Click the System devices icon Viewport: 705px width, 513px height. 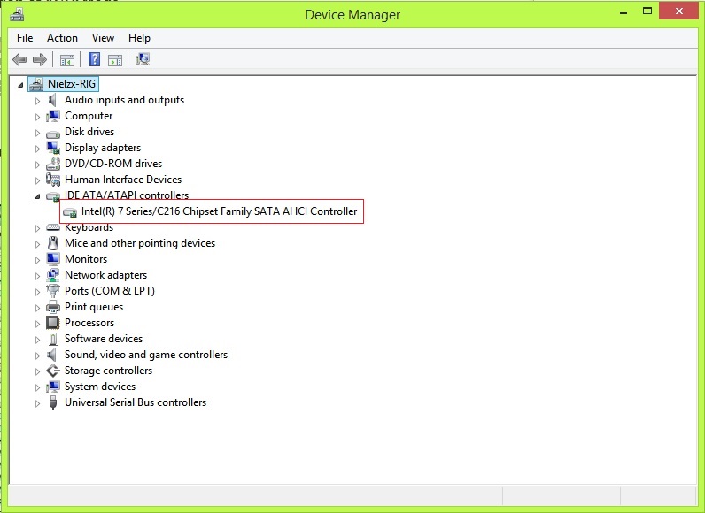pos(53,387)
